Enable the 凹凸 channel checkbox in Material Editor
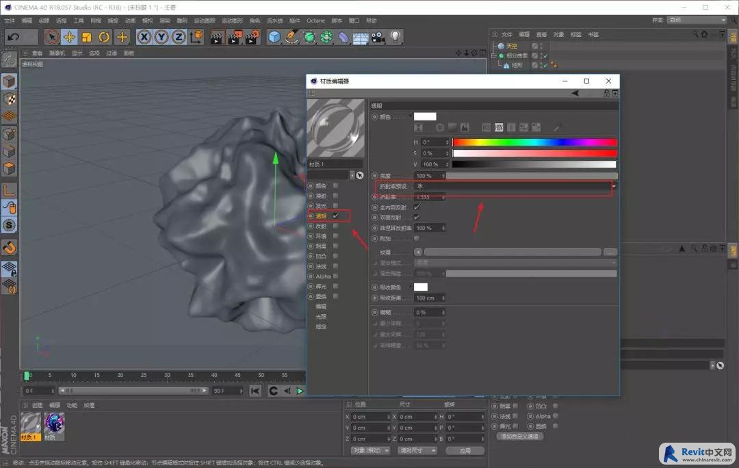 click(335, 257)
